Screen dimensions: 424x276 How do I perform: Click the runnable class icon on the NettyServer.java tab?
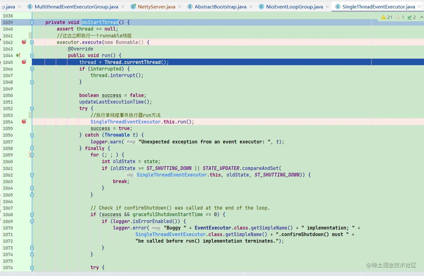(x=133, y=7)
